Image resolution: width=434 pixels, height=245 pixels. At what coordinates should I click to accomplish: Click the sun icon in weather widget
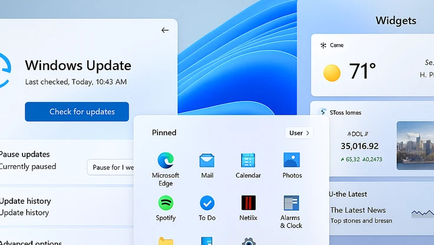[331, 73]
